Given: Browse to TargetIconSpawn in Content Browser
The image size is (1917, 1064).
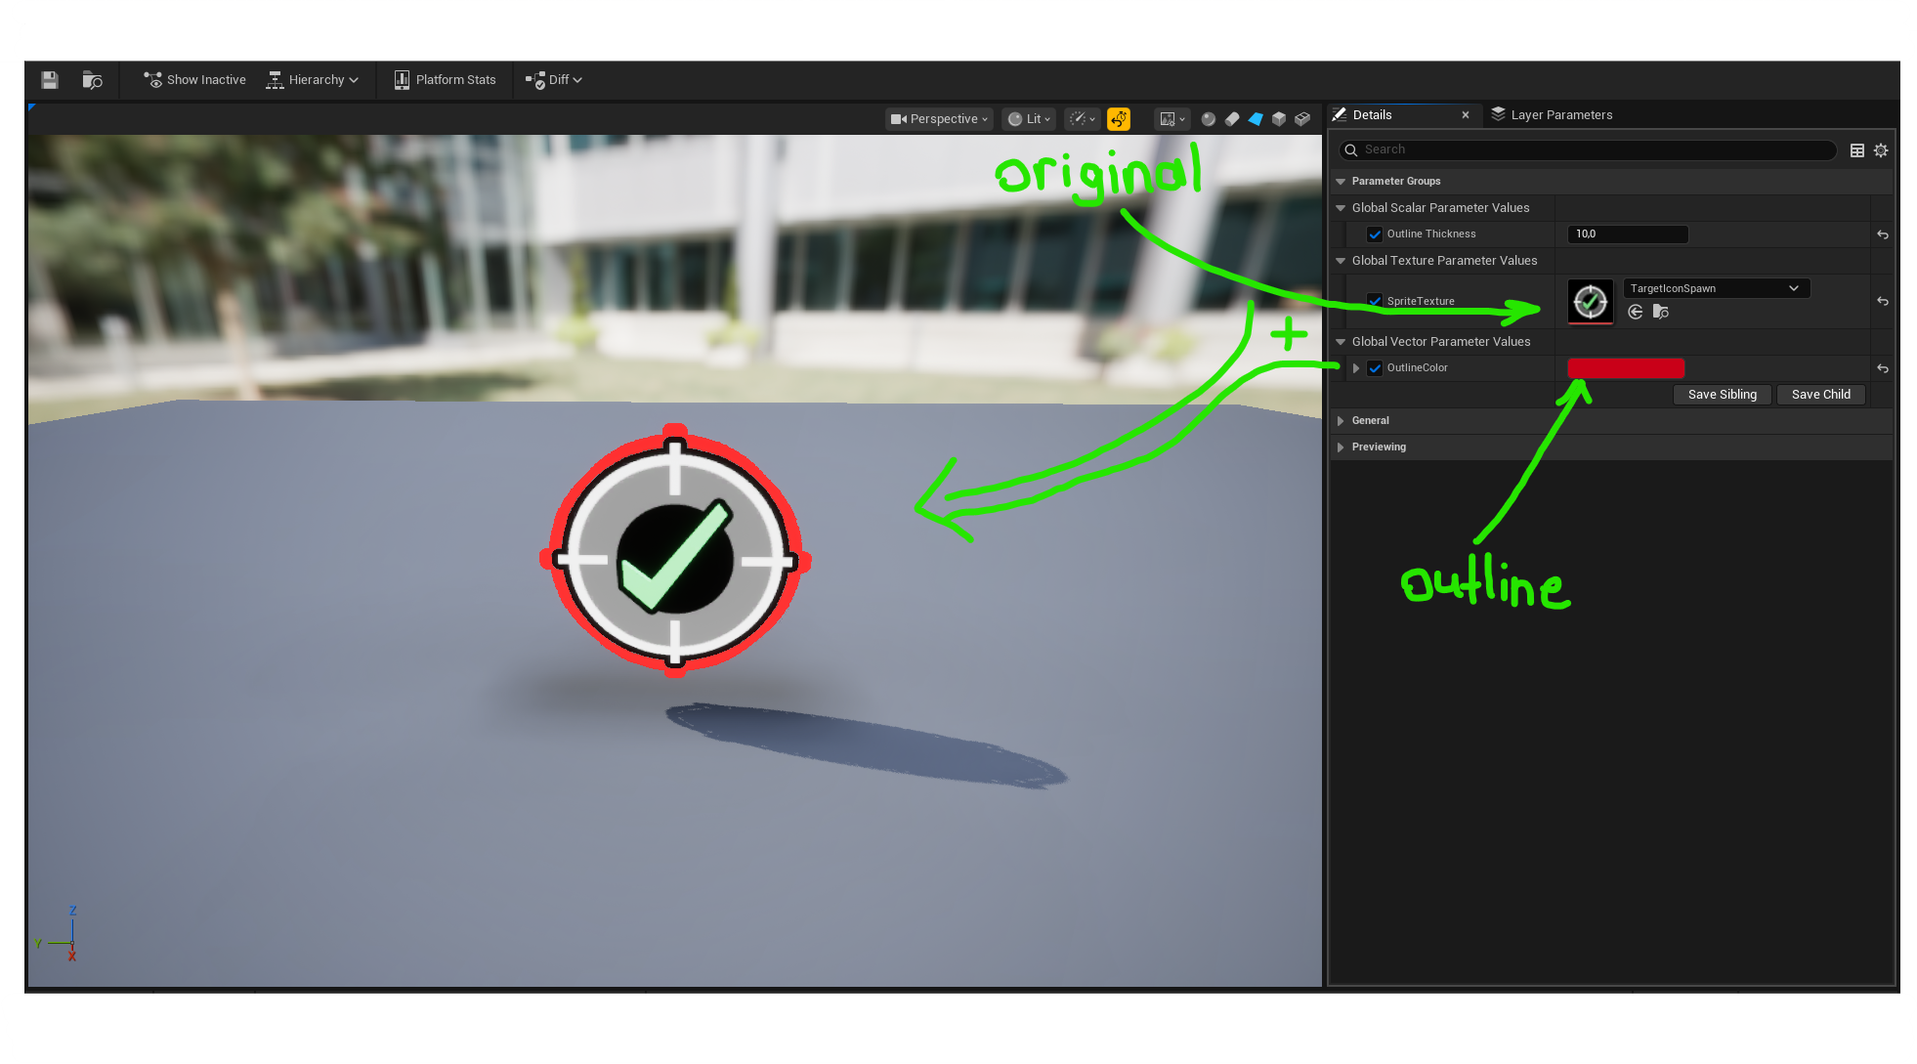Looking at the screenshot, I should click(x=1661, y=312).
